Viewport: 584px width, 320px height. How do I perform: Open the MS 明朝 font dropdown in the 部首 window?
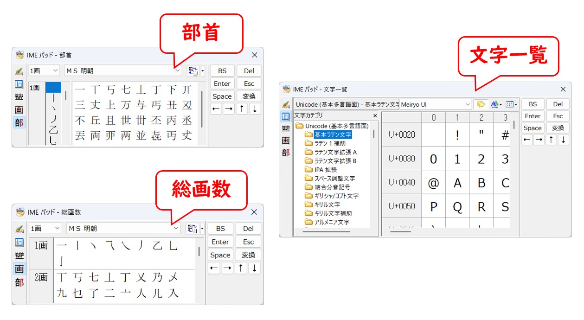pyautogui.click(x=178, y=70)
